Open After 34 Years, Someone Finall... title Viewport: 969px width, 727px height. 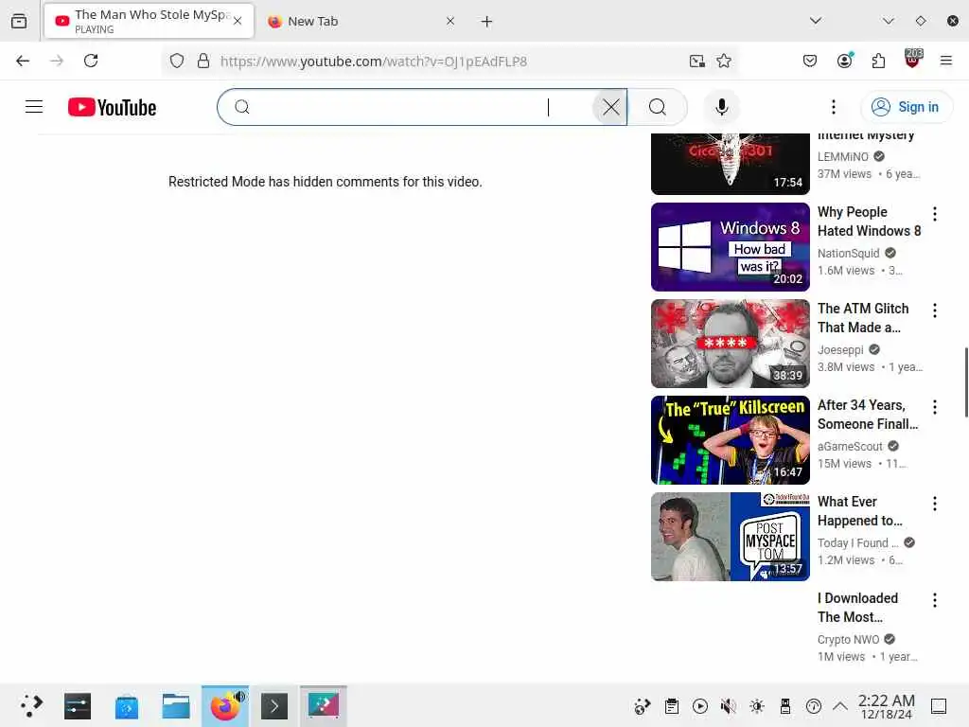pos(868,415)
